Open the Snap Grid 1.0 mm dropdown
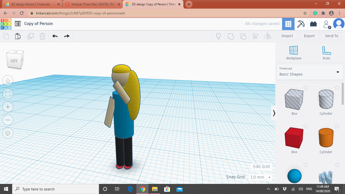Image resolution: width=345 pixels, height=194 pixels. click(260, 177)
